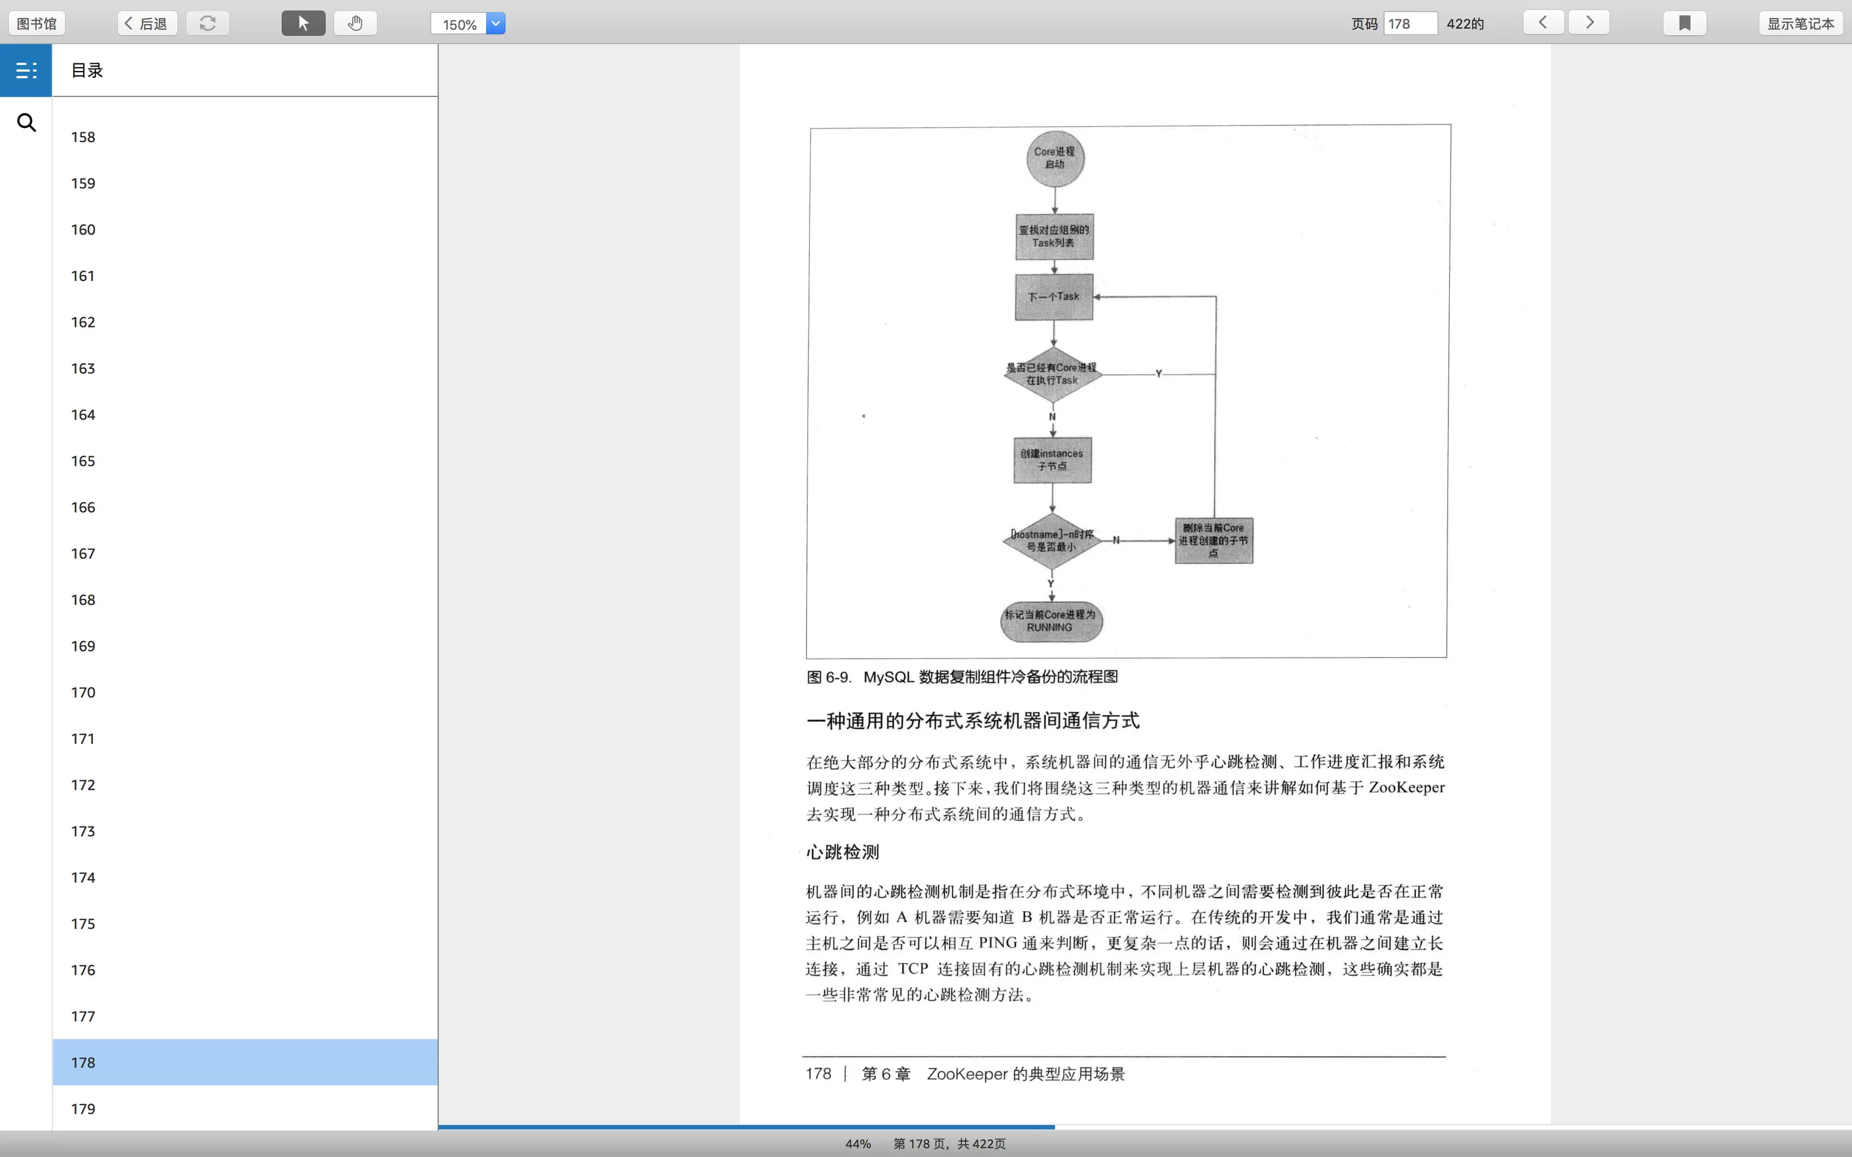Viewport: 1852px width, 1157px height.
Task: Click the flowchart figure 6-9 image
Action: coord(1126,391)
